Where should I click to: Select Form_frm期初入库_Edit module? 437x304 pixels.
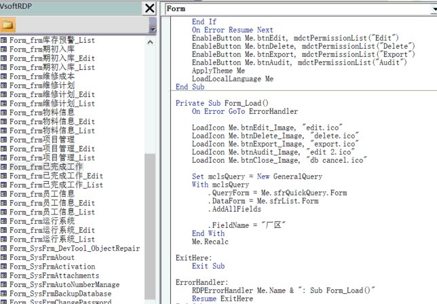52,58
